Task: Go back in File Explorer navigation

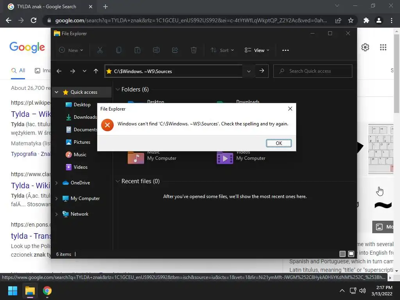Action: [x=59, y=71]
